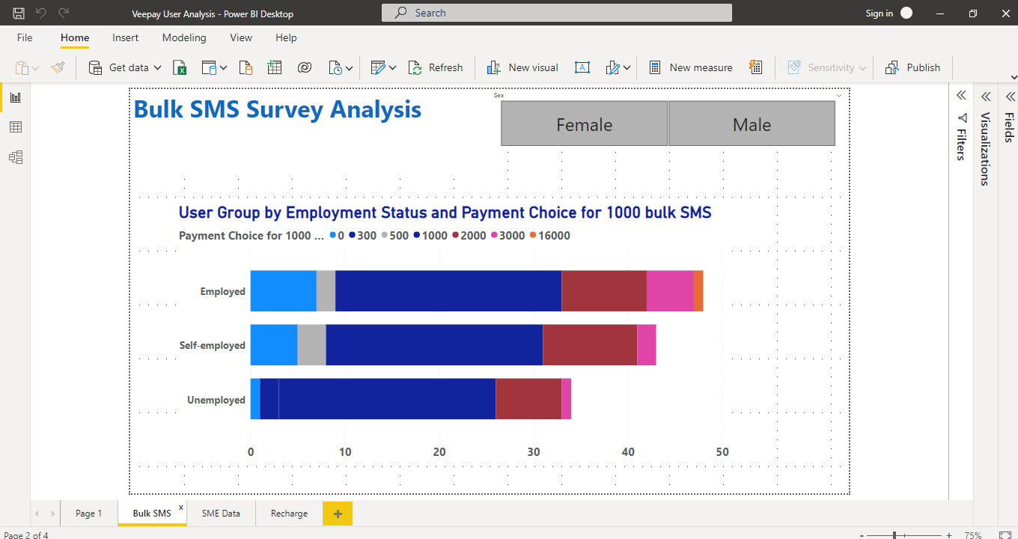The height and width of the screenshot is (539, 1018).
Task: Switch to the Recharge page tab
Action: coord(289,514)
